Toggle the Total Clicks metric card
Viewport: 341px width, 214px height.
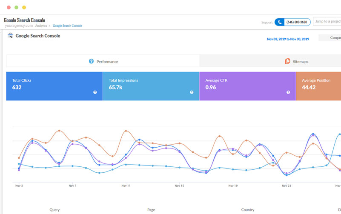click(54, 86)
